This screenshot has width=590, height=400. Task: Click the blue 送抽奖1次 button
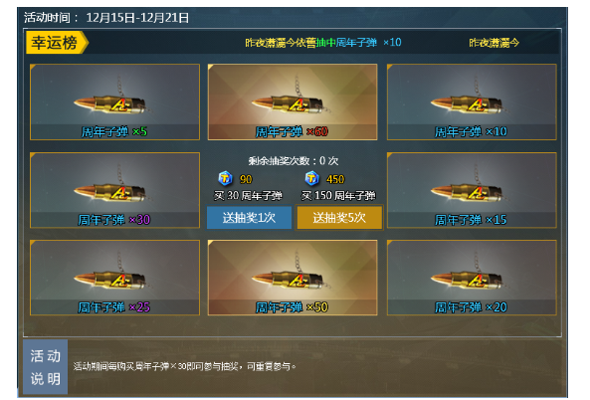(249, 217)
